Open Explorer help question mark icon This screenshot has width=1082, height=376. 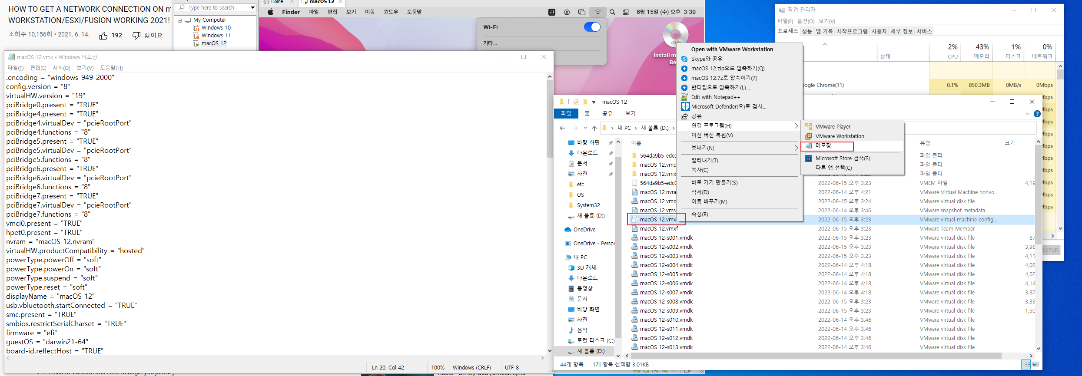pyautogui.click(x=1037, y=114)
